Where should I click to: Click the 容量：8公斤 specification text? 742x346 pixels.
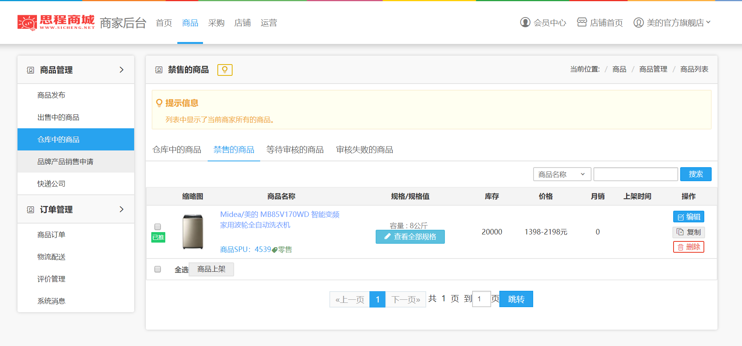coord(409,225)
